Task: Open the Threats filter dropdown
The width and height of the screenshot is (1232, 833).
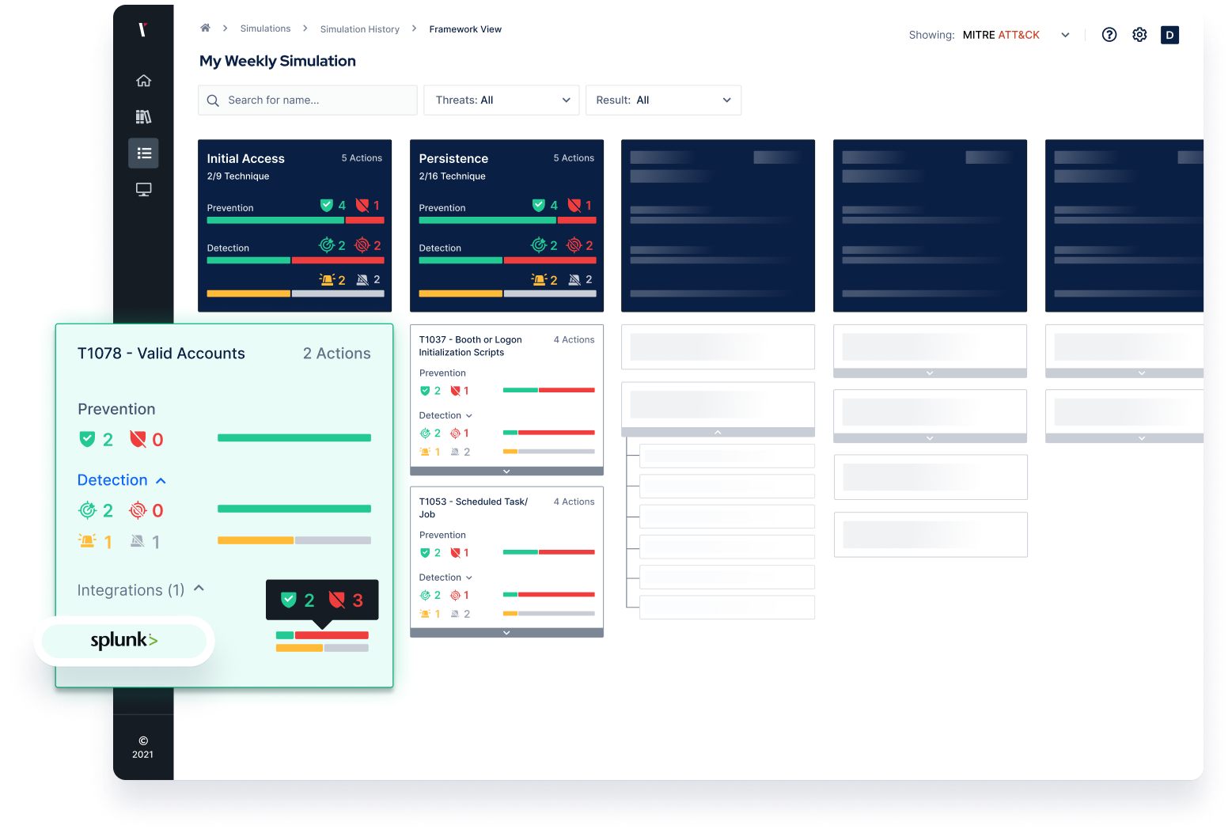Action: tap(502, 100)
